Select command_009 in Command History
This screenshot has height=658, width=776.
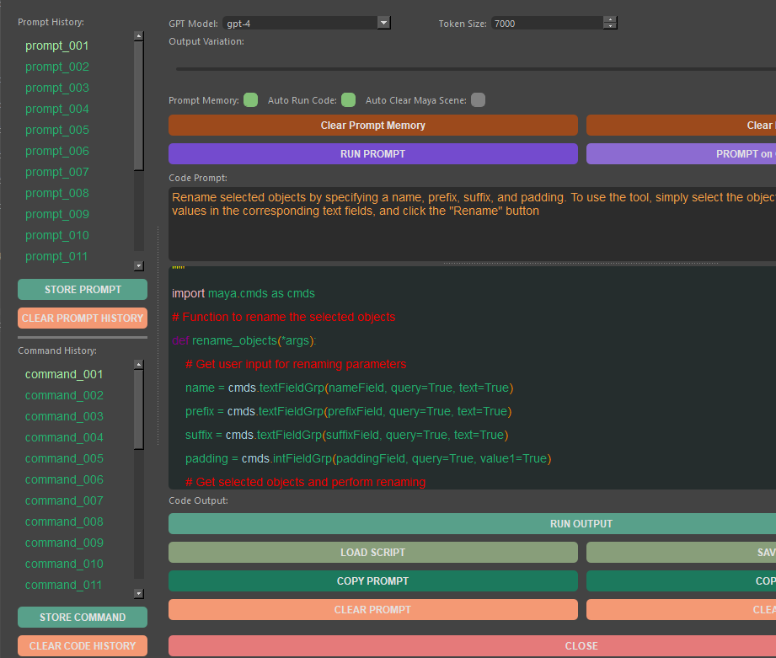pyautogui.click(x=64, y=543)
